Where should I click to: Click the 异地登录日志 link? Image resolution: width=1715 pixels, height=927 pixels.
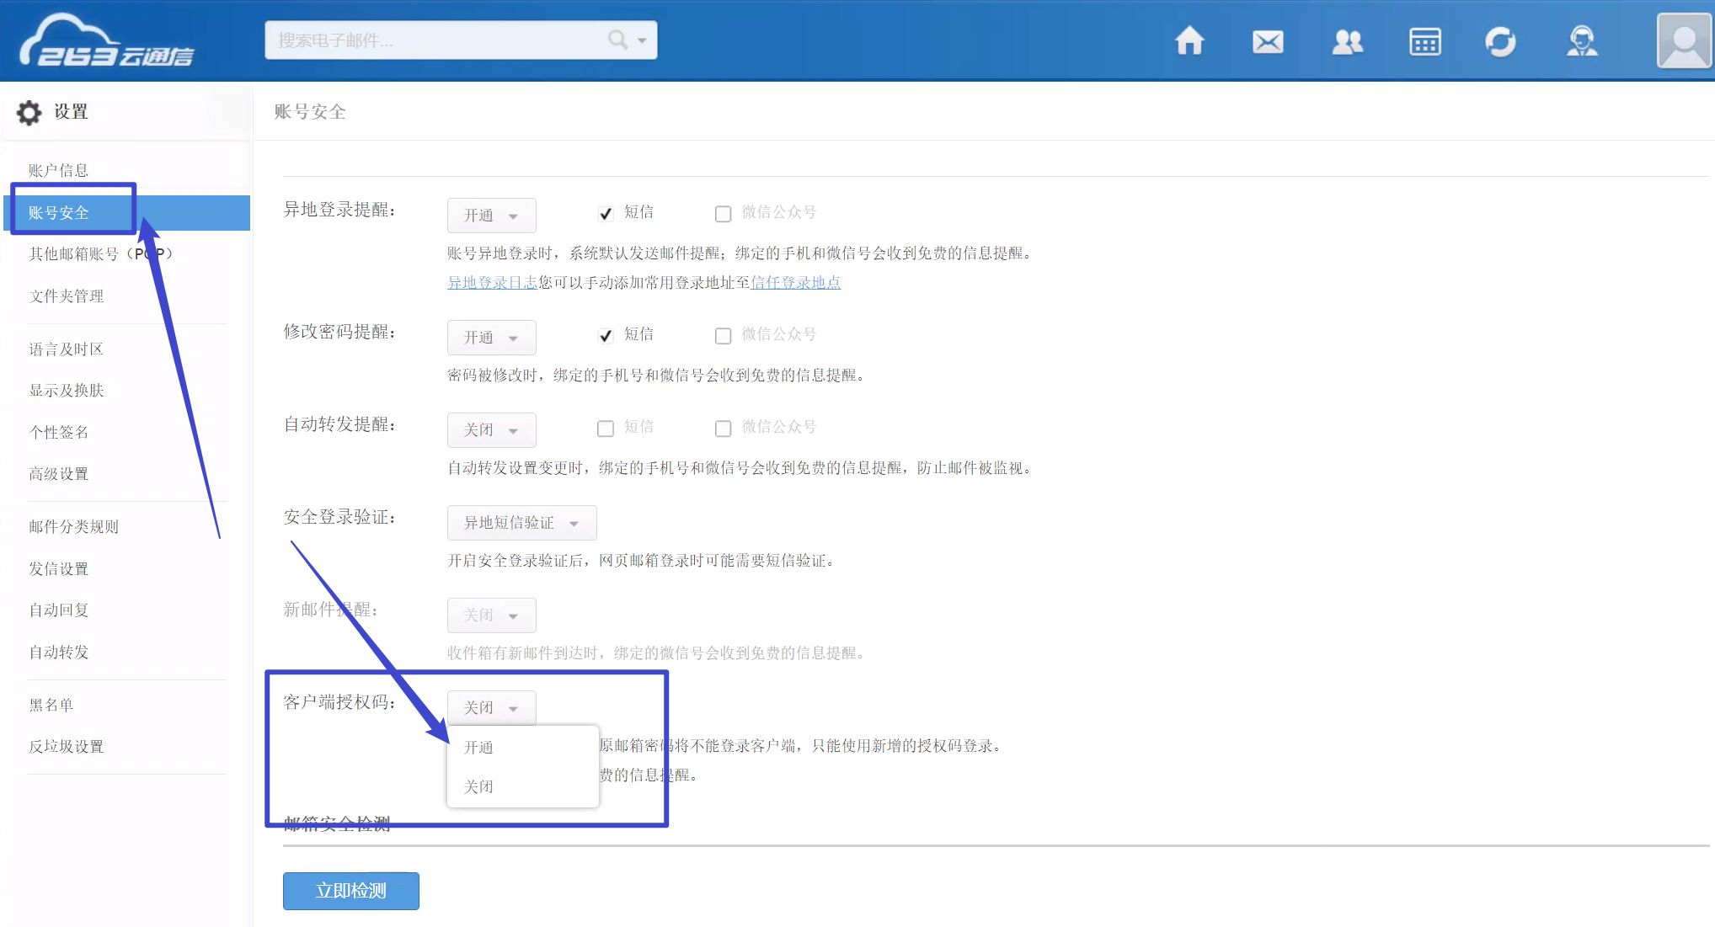pos(492,283)
